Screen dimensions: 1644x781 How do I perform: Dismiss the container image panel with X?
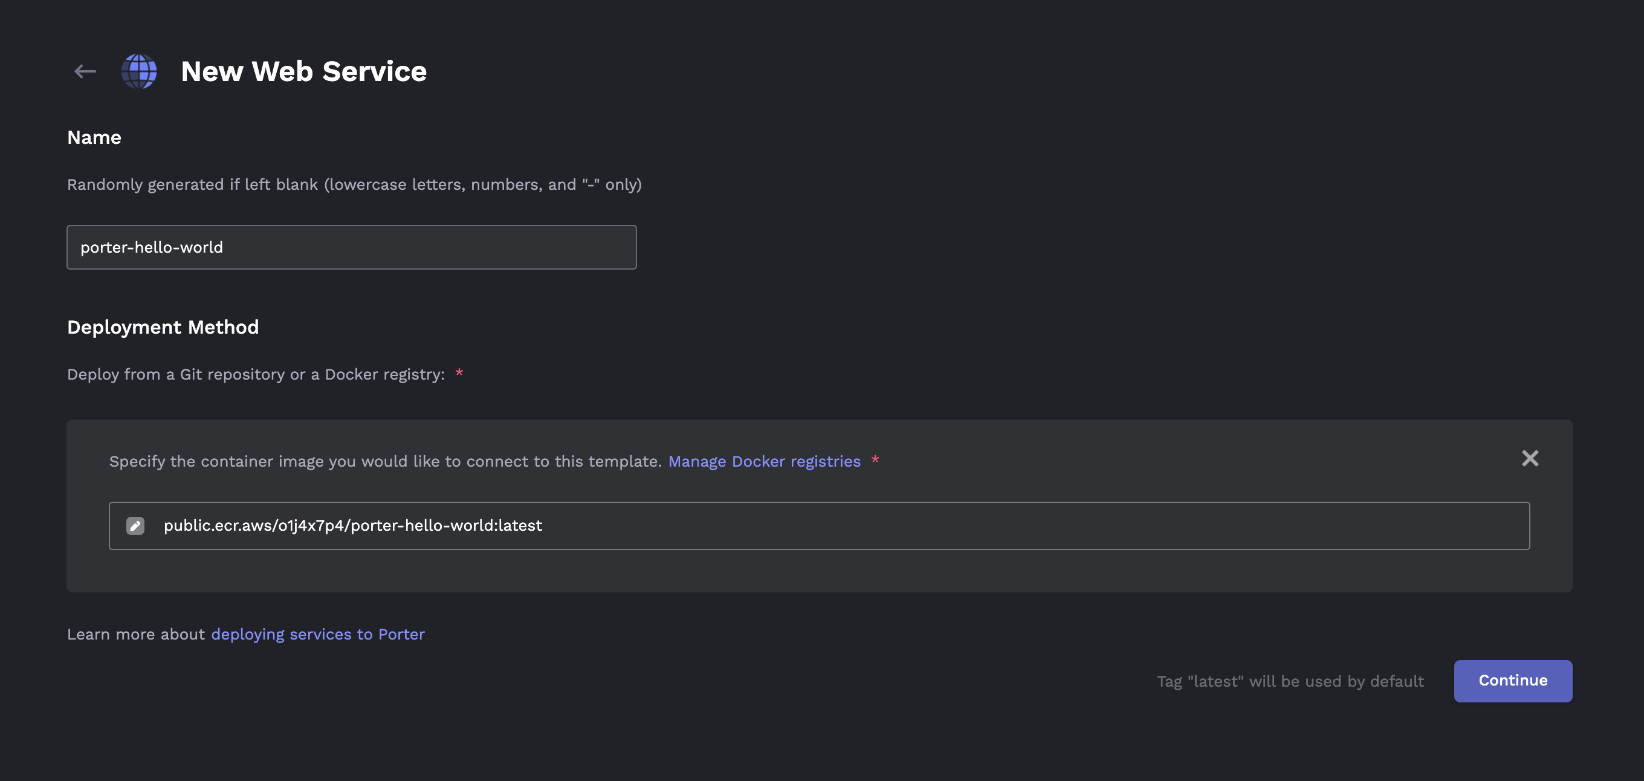pyautogui.click(x=1530, y=458)
